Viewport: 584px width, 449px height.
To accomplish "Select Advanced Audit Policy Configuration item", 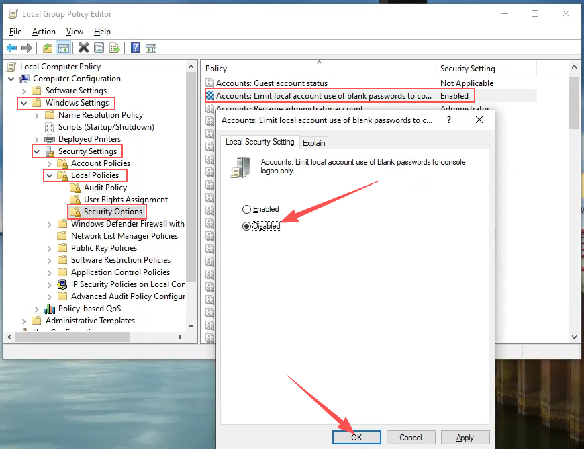I will pyautogui.click(x=128, y=296).
